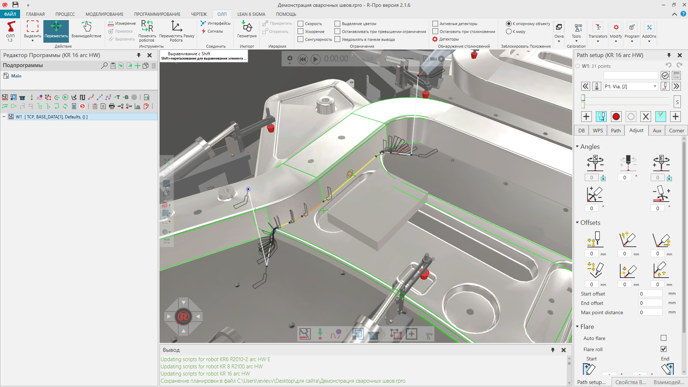Click the Детекторы gear icon
This screenshot has height=387, width=688.
click(435, 39)
